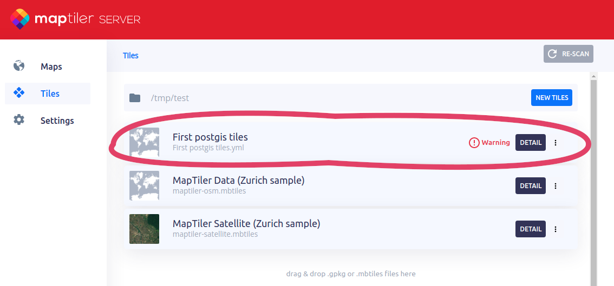Screen dimensions: 614x286
Task: Expand more options for MapTiler Data
Action: (556, 185)
